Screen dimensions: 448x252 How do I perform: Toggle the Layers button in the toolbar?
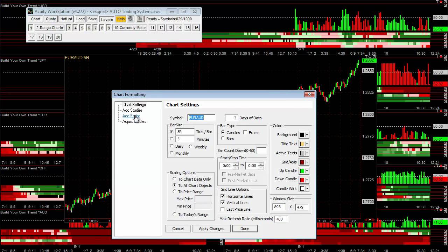107,19
